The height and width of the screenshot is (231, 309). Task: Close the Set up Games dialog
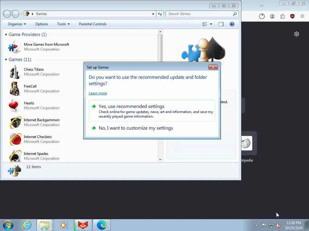pos(213,67)
